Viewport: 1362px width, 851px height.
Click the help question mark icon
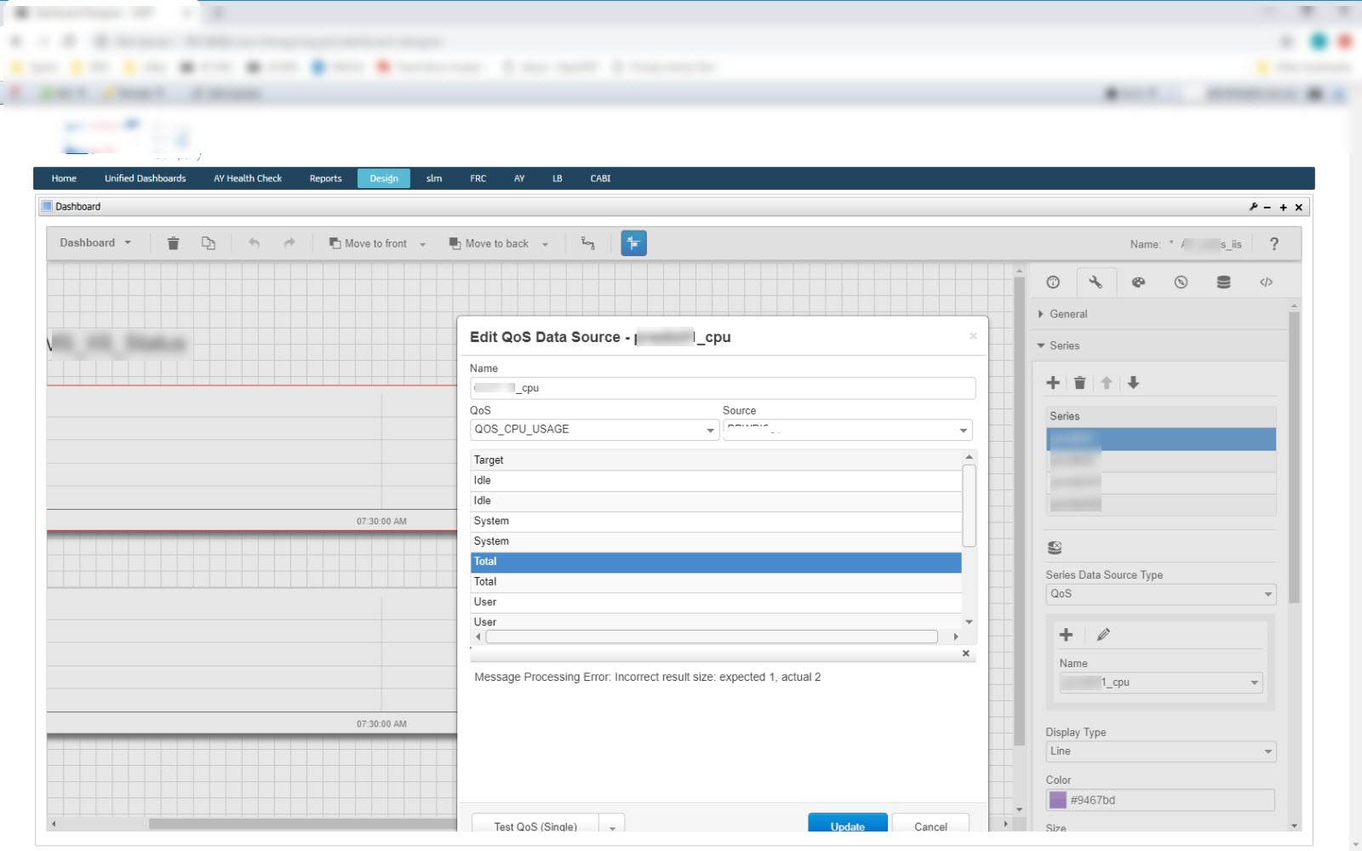tap(1273, 244)
